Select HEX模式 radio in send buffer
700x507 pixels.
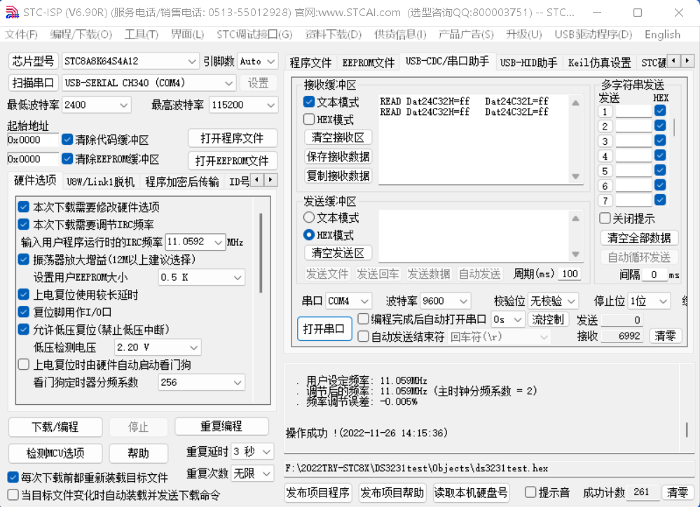coord(309,235)
